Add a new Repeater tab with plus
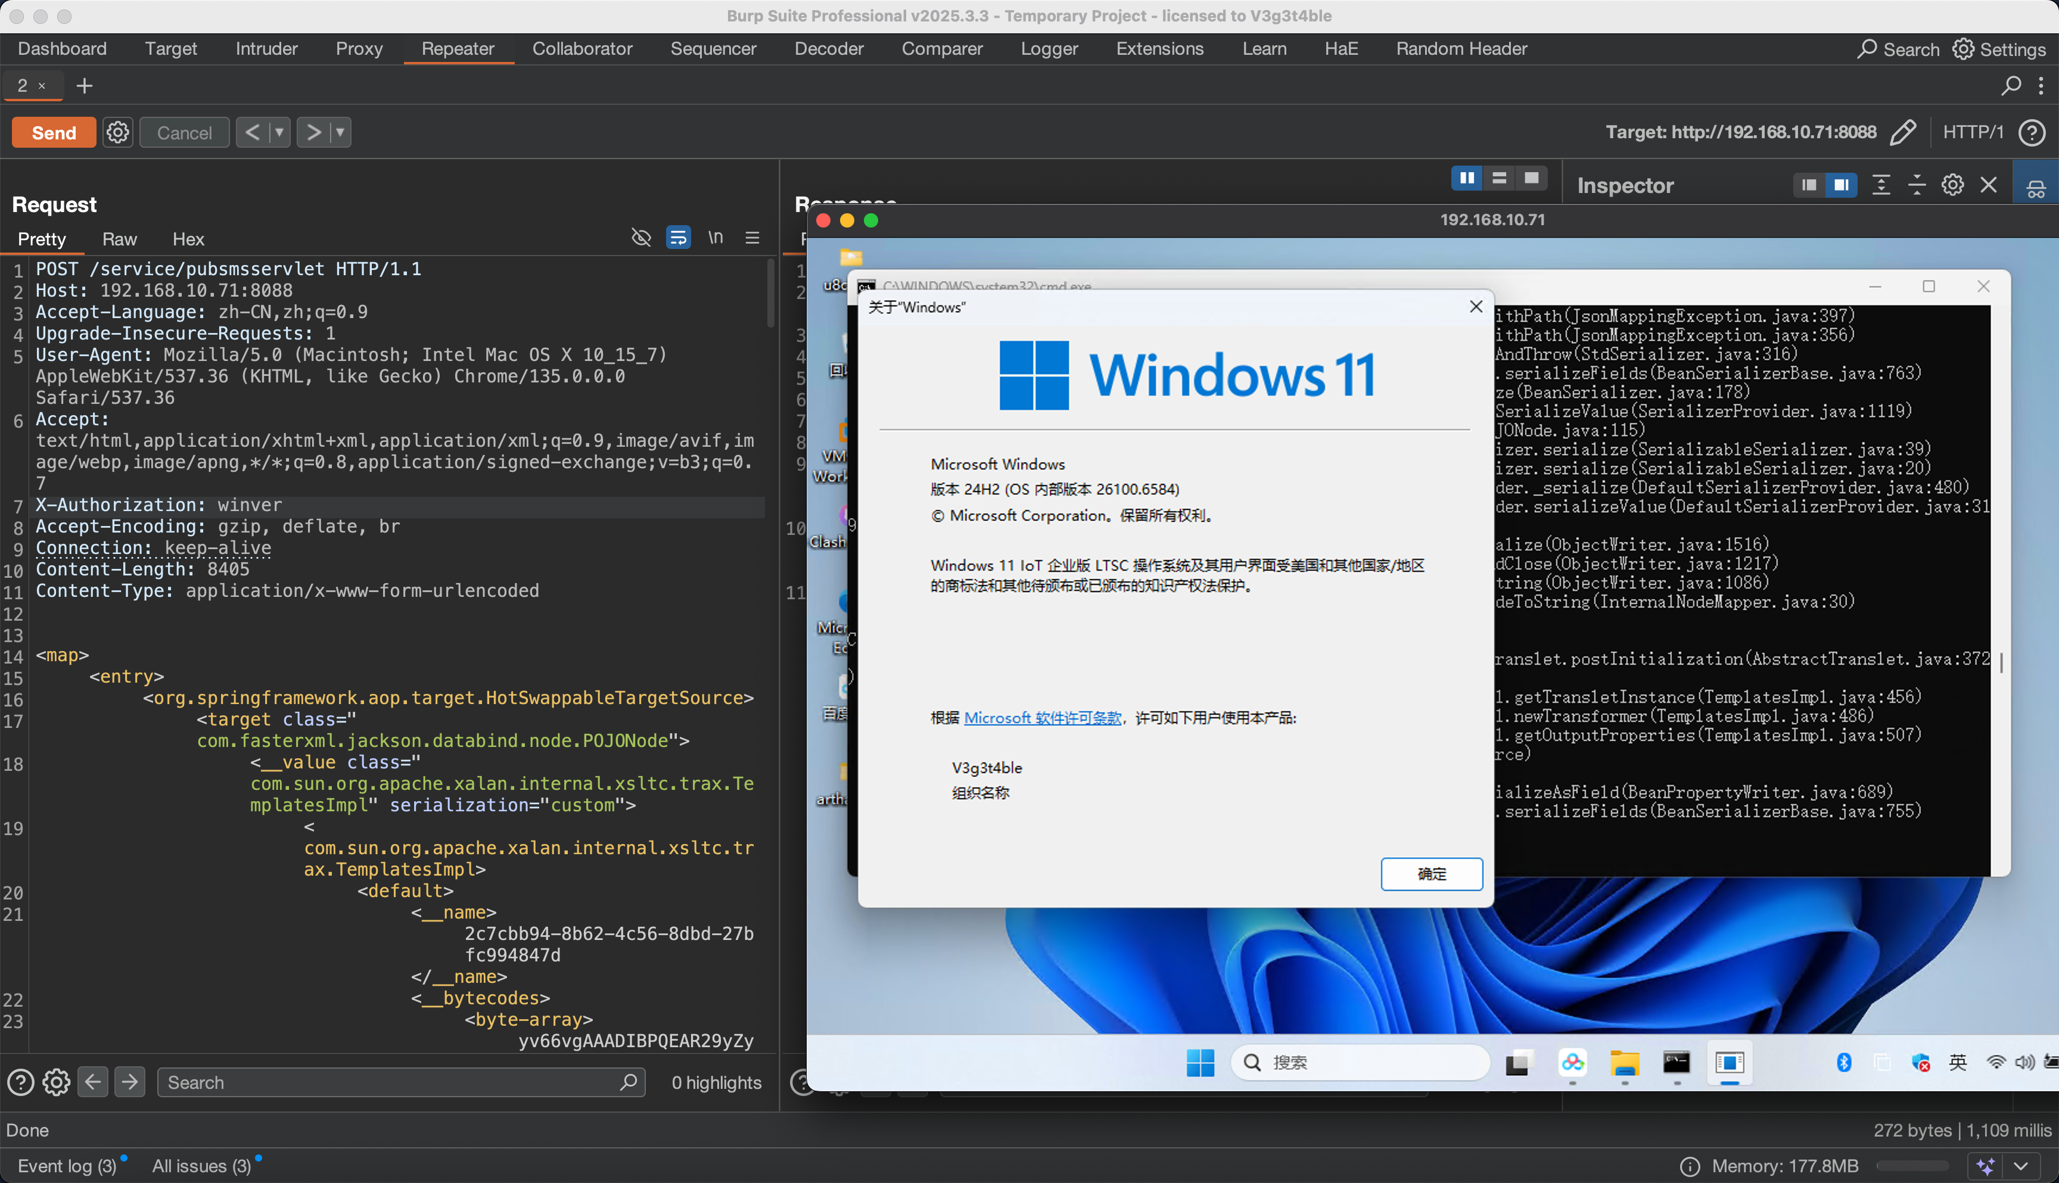This screenshot has height=1183, width=2059. coord(85,86)
